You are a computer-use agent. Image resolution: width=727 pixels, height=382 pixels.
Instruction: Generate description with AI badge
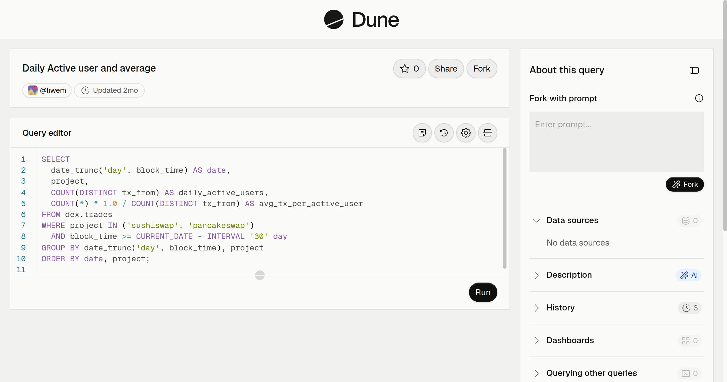click(689, 275)
